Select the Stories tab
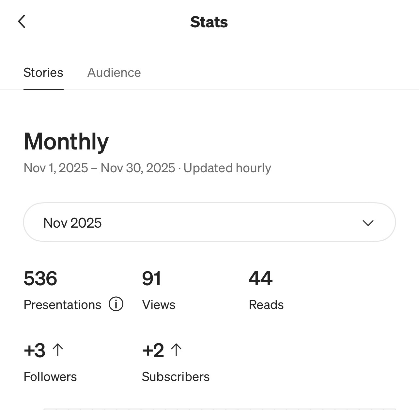Screen dimensions: 419x410 click(x=43, y=73)
